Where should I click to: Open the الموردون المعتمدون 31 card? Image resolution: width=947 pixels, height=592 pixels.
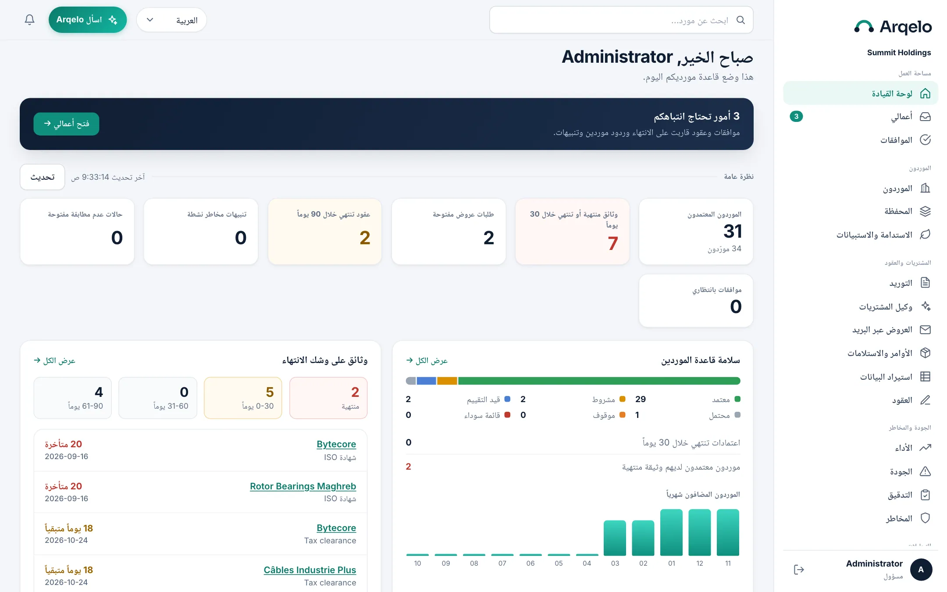(x=696, y=232)
